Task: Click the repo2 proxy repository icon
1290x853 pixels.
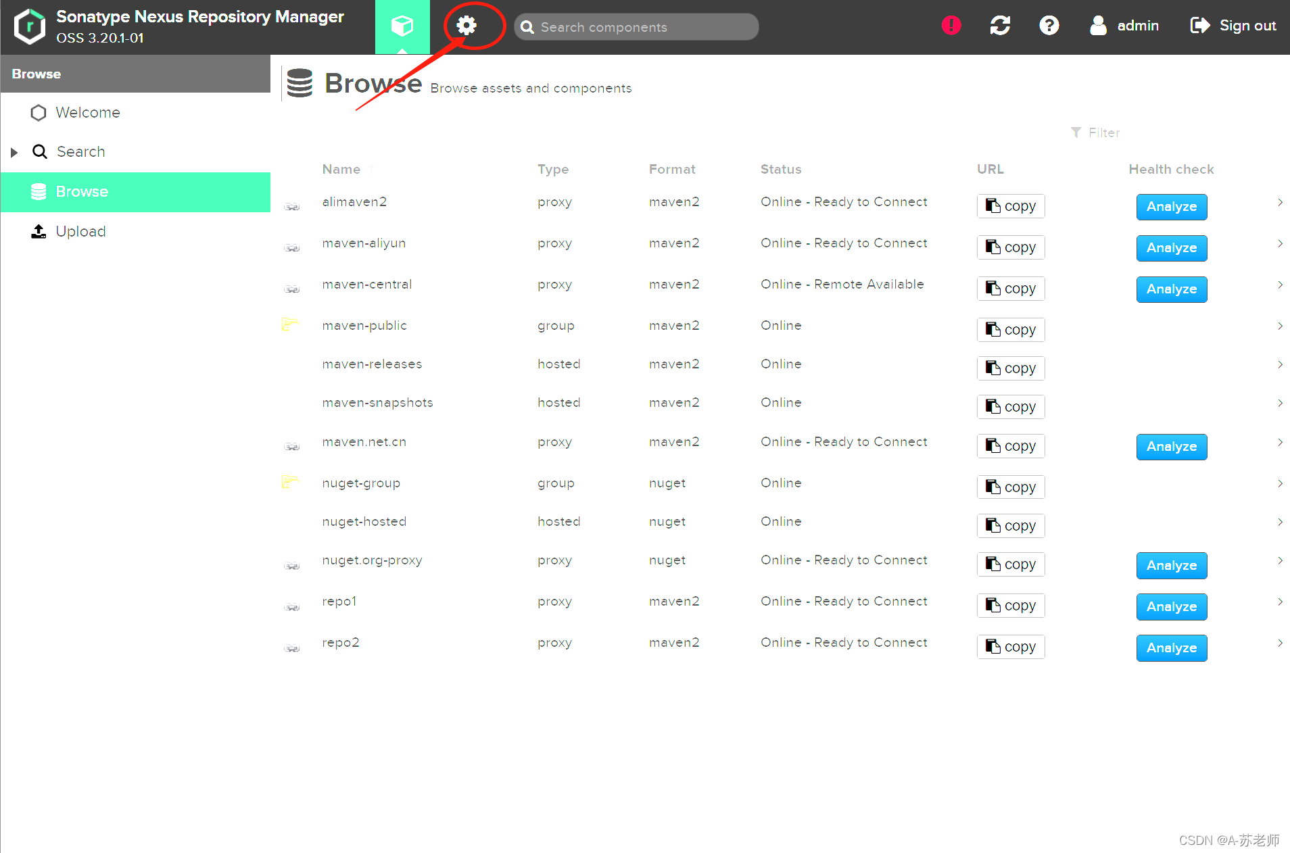Action: [x=292, y=648]
